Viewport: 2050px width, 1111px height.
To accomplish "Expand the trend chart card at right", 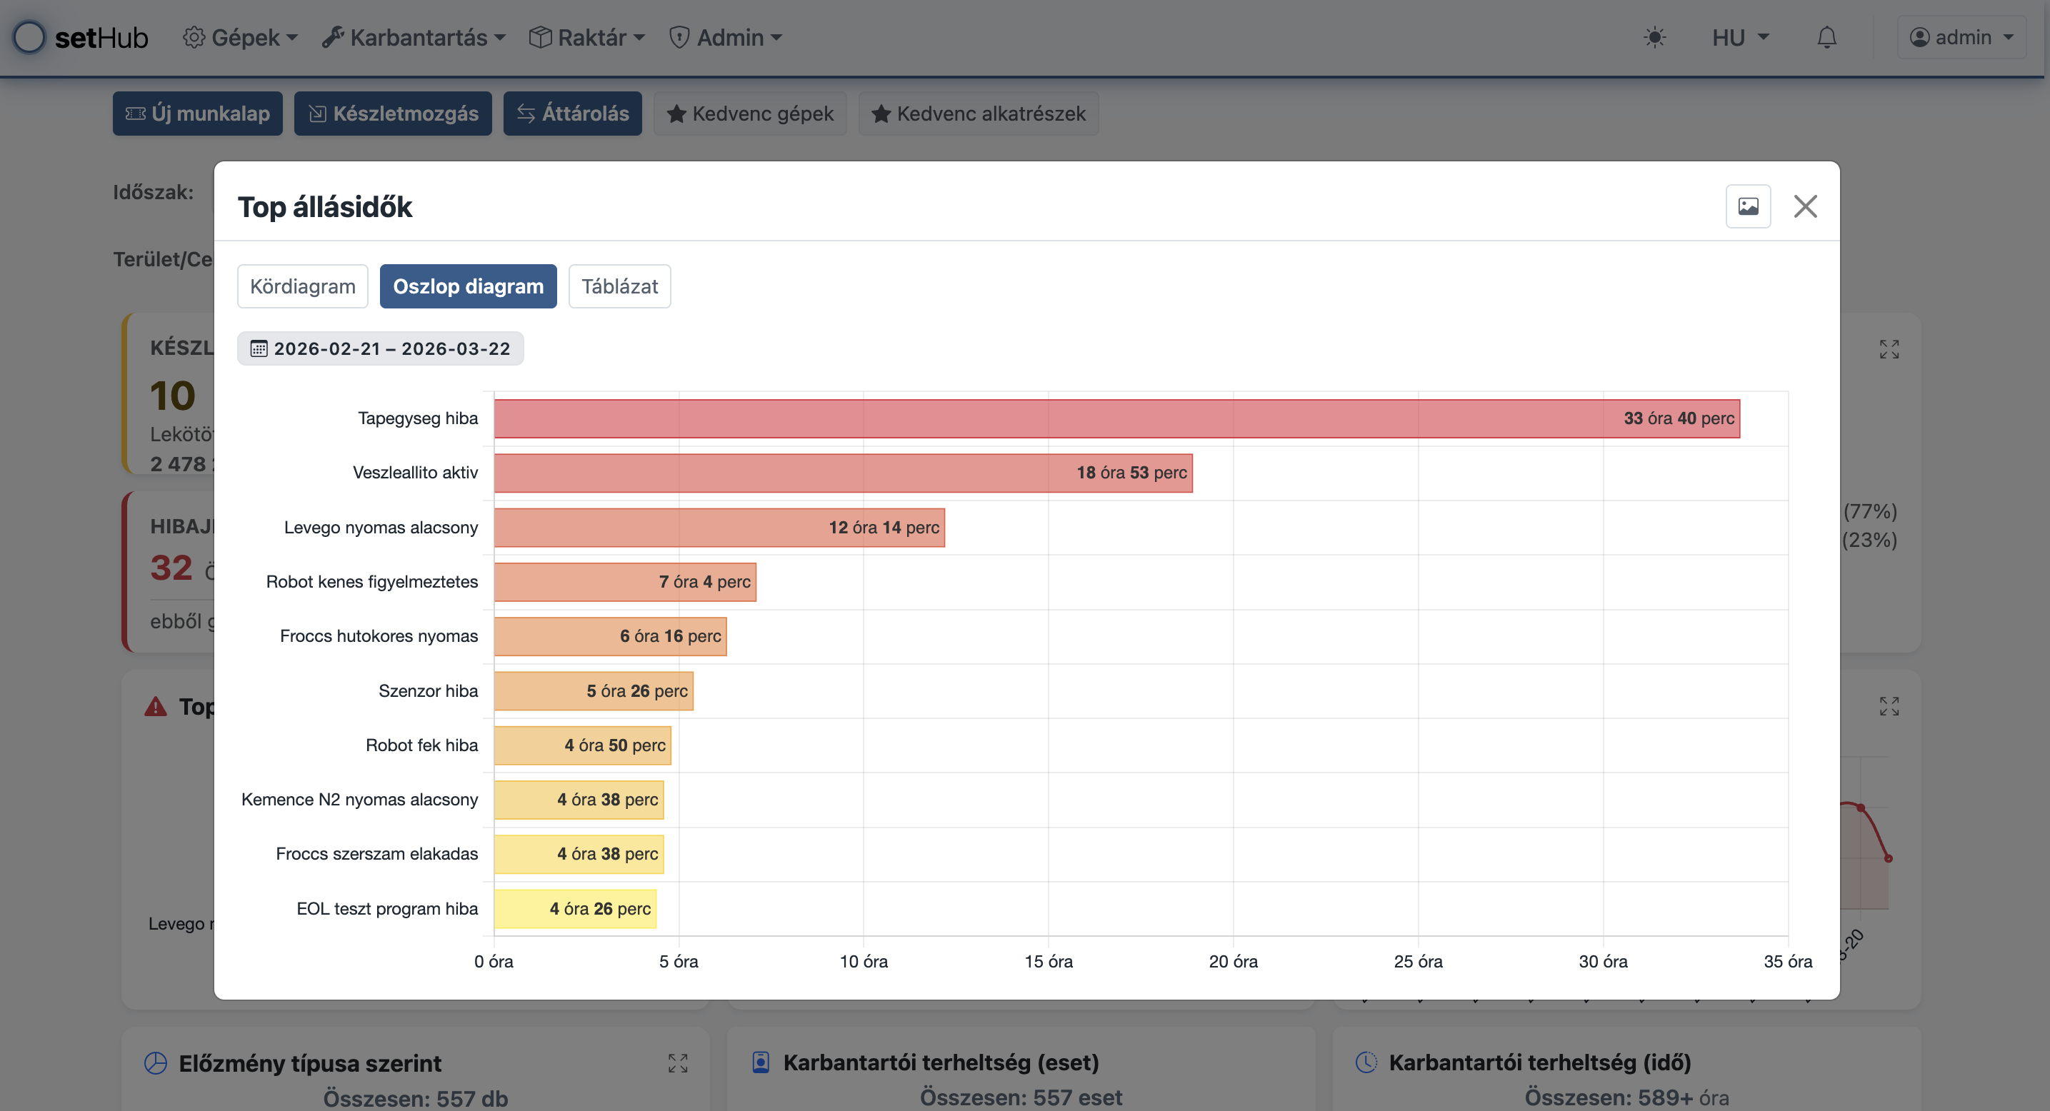I will pos(1889,706).
